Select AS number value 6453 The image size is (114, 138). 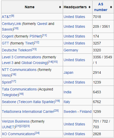click(97, 92)
